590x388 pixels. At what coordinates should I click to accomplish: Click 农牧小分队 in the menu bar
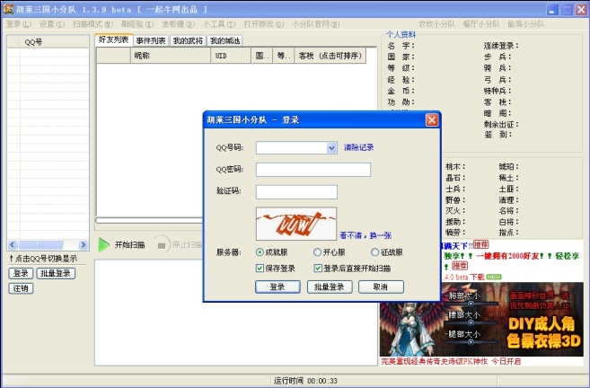[436, 24]
